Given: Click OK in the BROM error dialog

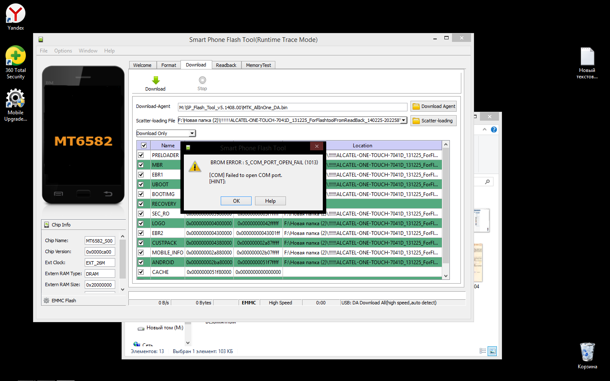Looking at the screenshot, I should point(236,201).
